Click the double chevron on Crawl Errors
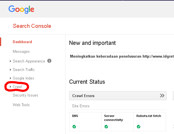Image resolution: width=174 pixels, height=134 pixels. pyautogui.click(x=162, y=96)
